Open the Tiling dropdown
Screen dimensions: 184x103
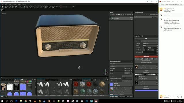(150, 45)
